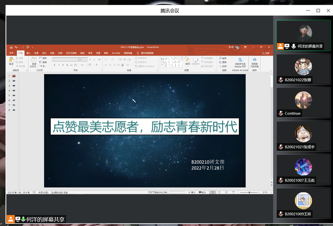The width and height of the screenshot is (333, 226).
Task: Click the zoom slider in status bar
Action: coord(249,192)
